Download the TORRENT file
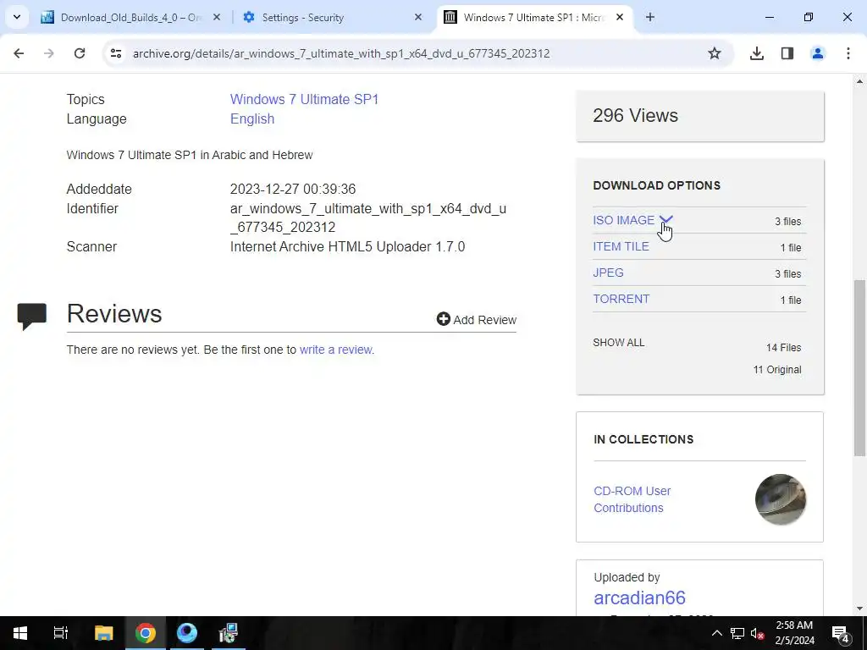The image size is (867, 650). (x=621, y=299)
